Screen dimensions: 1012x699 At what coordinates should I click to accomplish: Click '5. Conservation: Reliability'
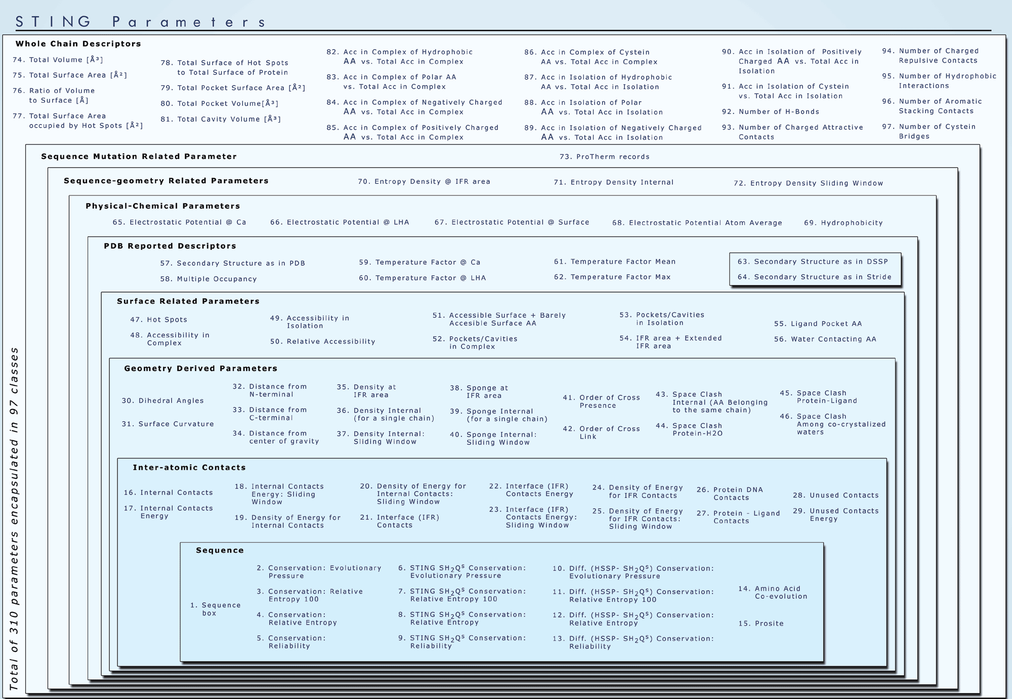click(x=291, y=642)
